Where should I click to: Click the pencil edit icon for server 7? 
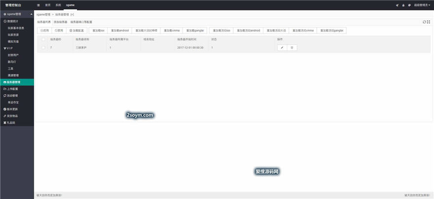click(x=282, y=47)
